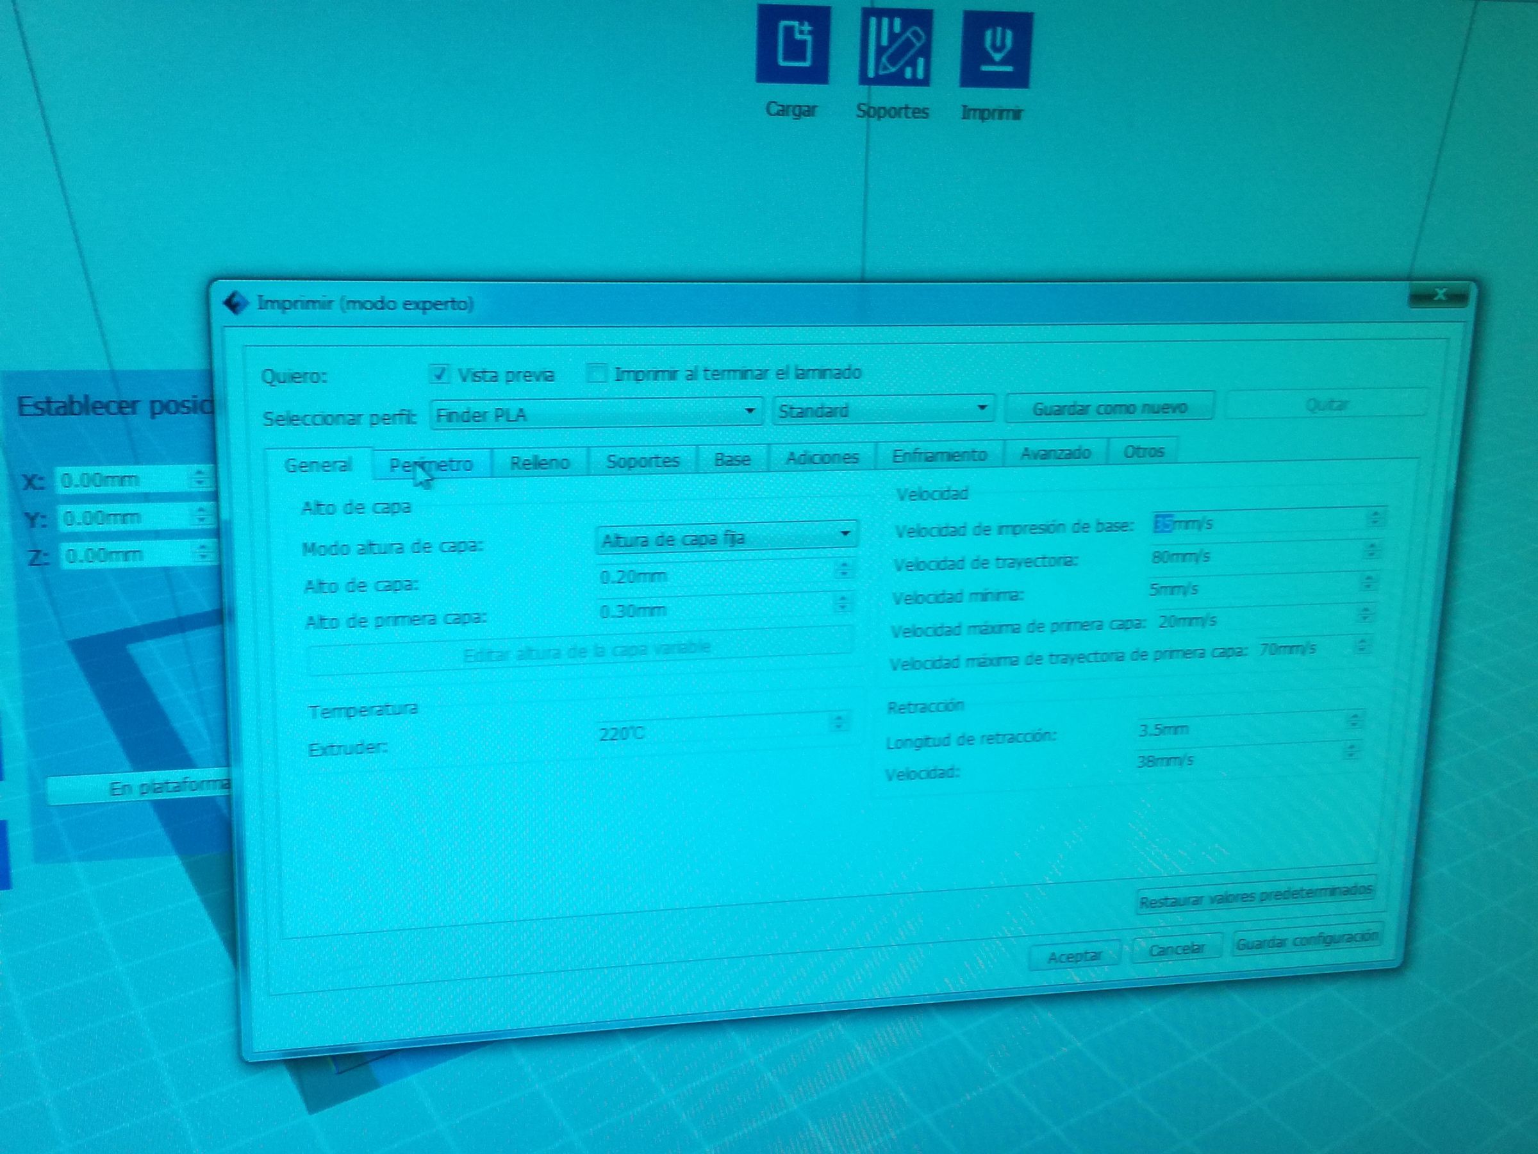This screenshot has width=1538, height=1154.
Task: Toggle the Vista previa checkbox
Action: pos(440,374)
